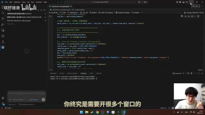Restart the notebook kernel
Image resolution: width=205 pixels, height=115 pixels.
click(x=93, y=13)
